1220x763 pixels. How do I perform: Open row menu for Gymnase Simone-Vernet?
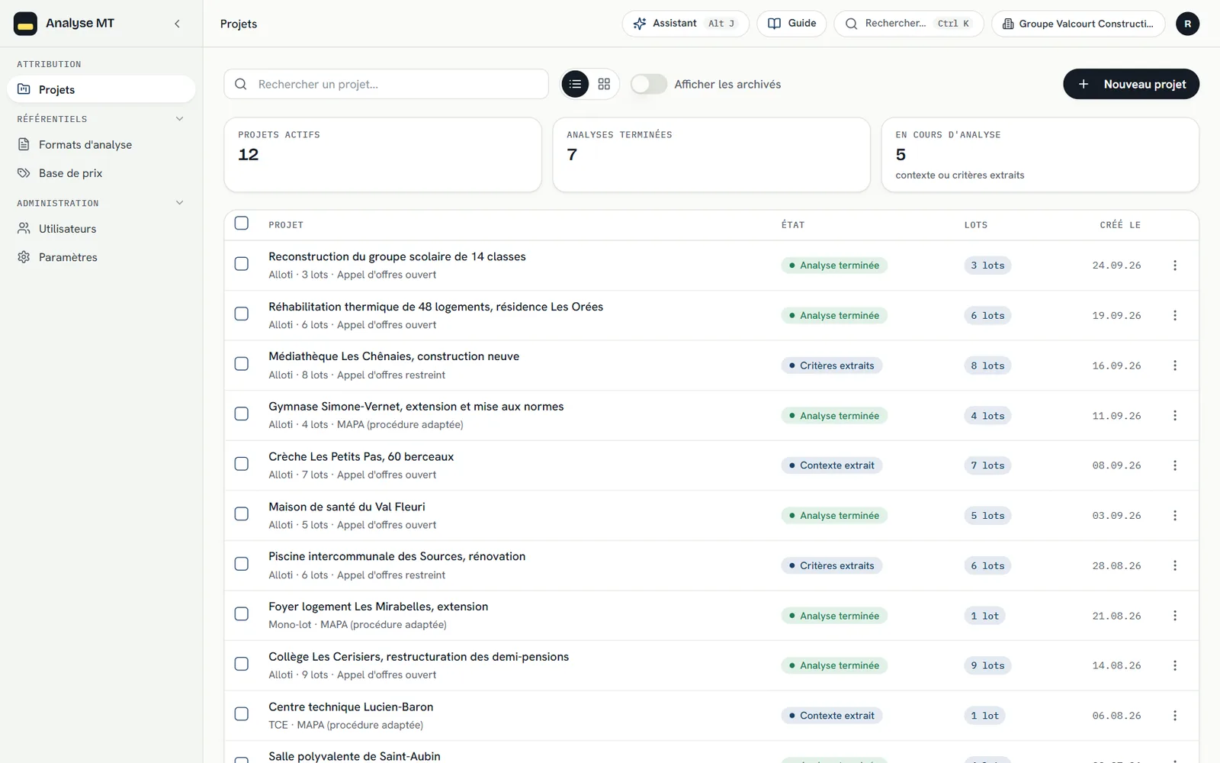(1174, 416)
